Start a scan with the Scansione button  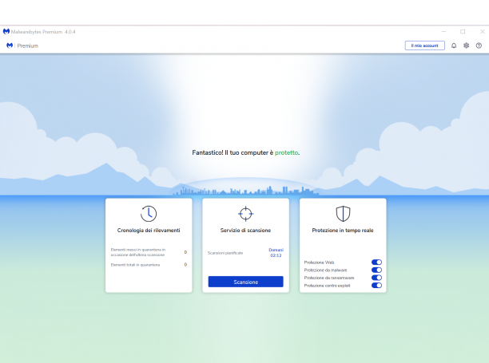pyautogui.click(x=246, y=282)
